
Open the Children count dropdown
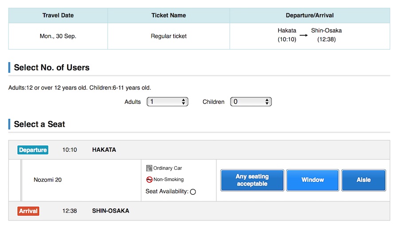point(250,102)
